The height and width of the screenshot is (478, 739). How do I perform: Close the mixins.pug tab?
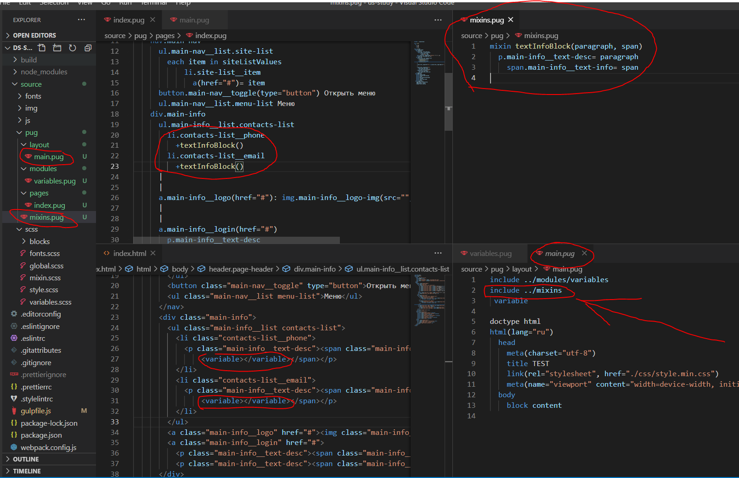tap(510, 20)
